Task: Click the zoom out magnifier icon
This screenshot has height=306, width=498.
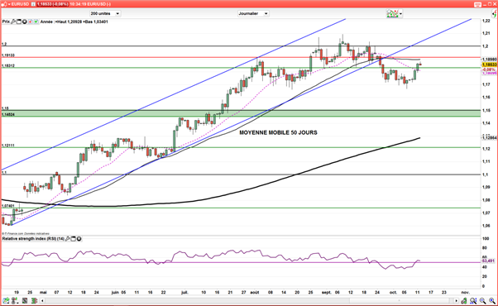Action: point(483,300)
